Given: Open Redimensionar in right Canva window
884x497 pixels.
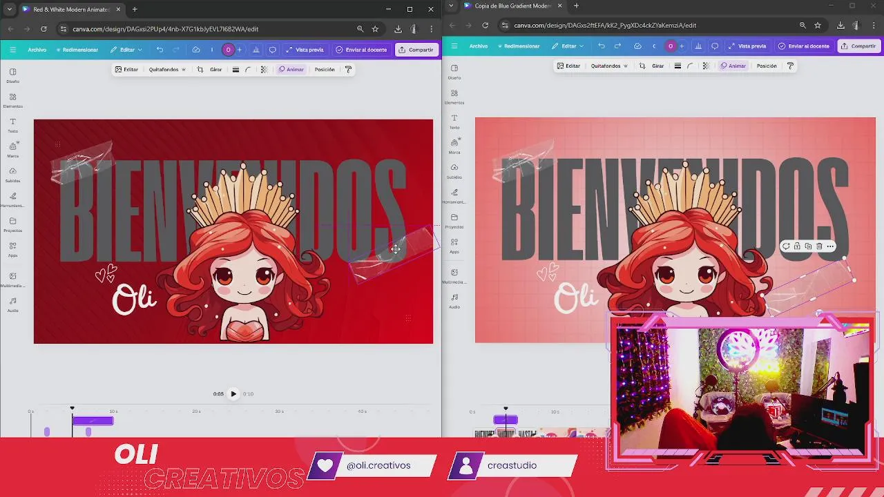Looking at the screenshot, I should [x=519, y=46].
